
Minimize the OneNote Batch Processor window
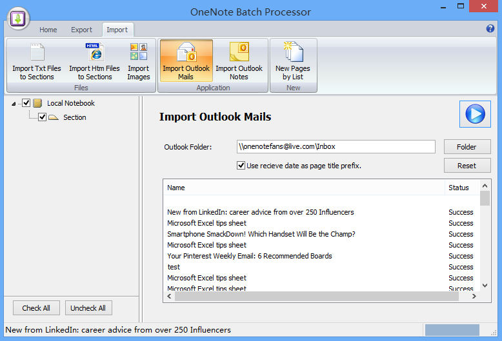[x=443, y=6]
